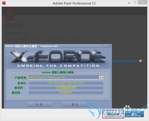This screenshot has width=149, height=121.
Task: Click serial box 1302 in Adobe window
Action: [x=11, y=40]
